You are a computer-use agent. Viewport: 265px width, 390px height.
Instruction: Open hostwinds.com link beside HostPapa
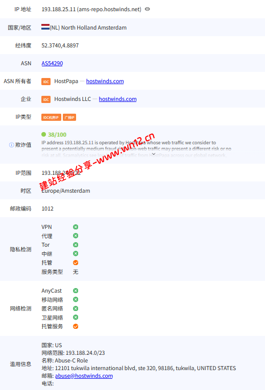click(105, 82)
